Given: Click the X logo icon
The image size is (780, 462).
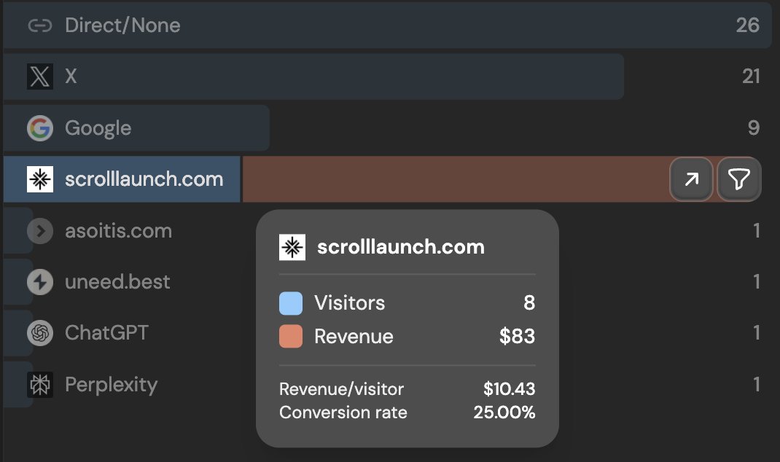Looking at the screenshot, I should coord(40,77).
